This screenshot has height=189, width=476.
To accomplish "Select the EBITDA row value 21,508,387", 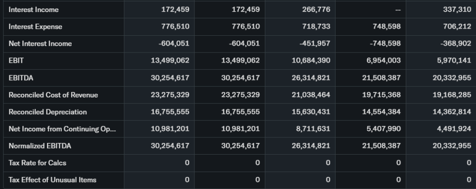I will 381,78.
